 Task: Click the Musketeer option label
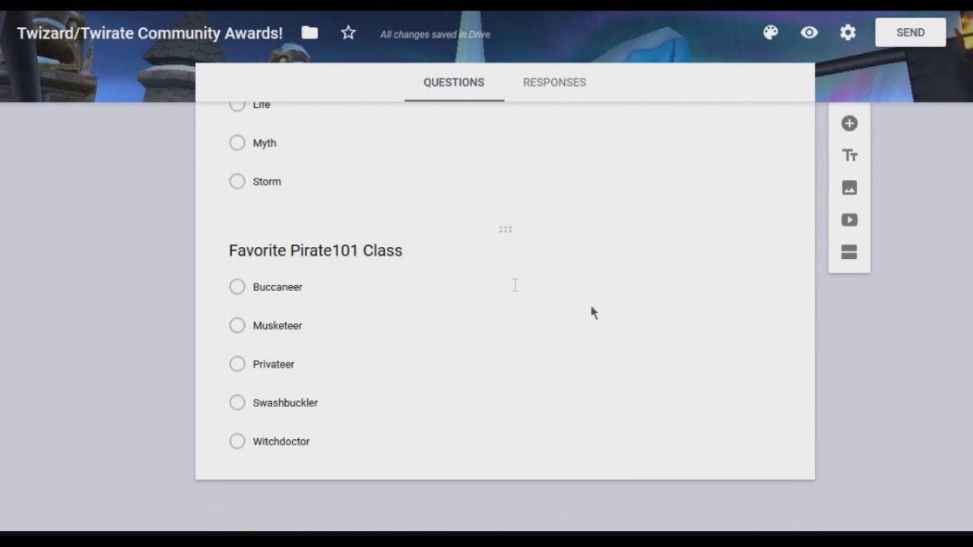(277, 326)
